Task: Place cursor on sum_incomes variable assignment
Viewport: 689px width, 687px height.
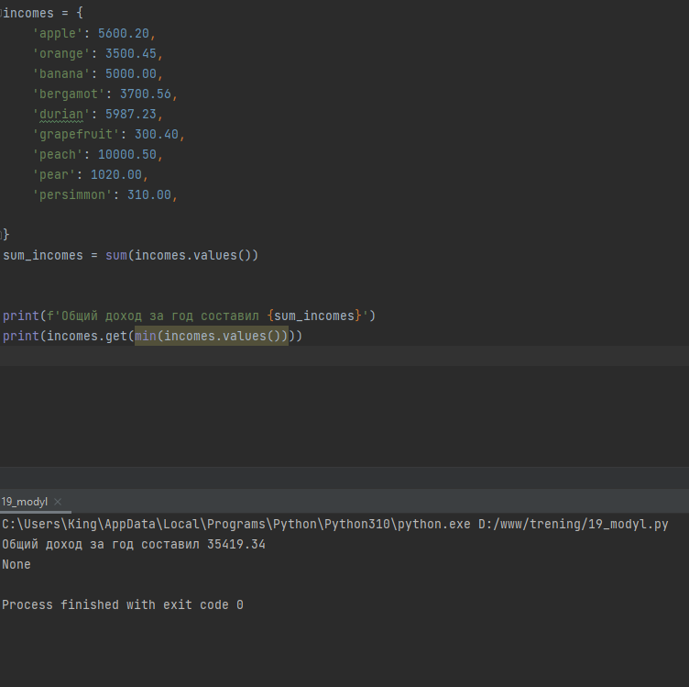Action: (43, 256)
